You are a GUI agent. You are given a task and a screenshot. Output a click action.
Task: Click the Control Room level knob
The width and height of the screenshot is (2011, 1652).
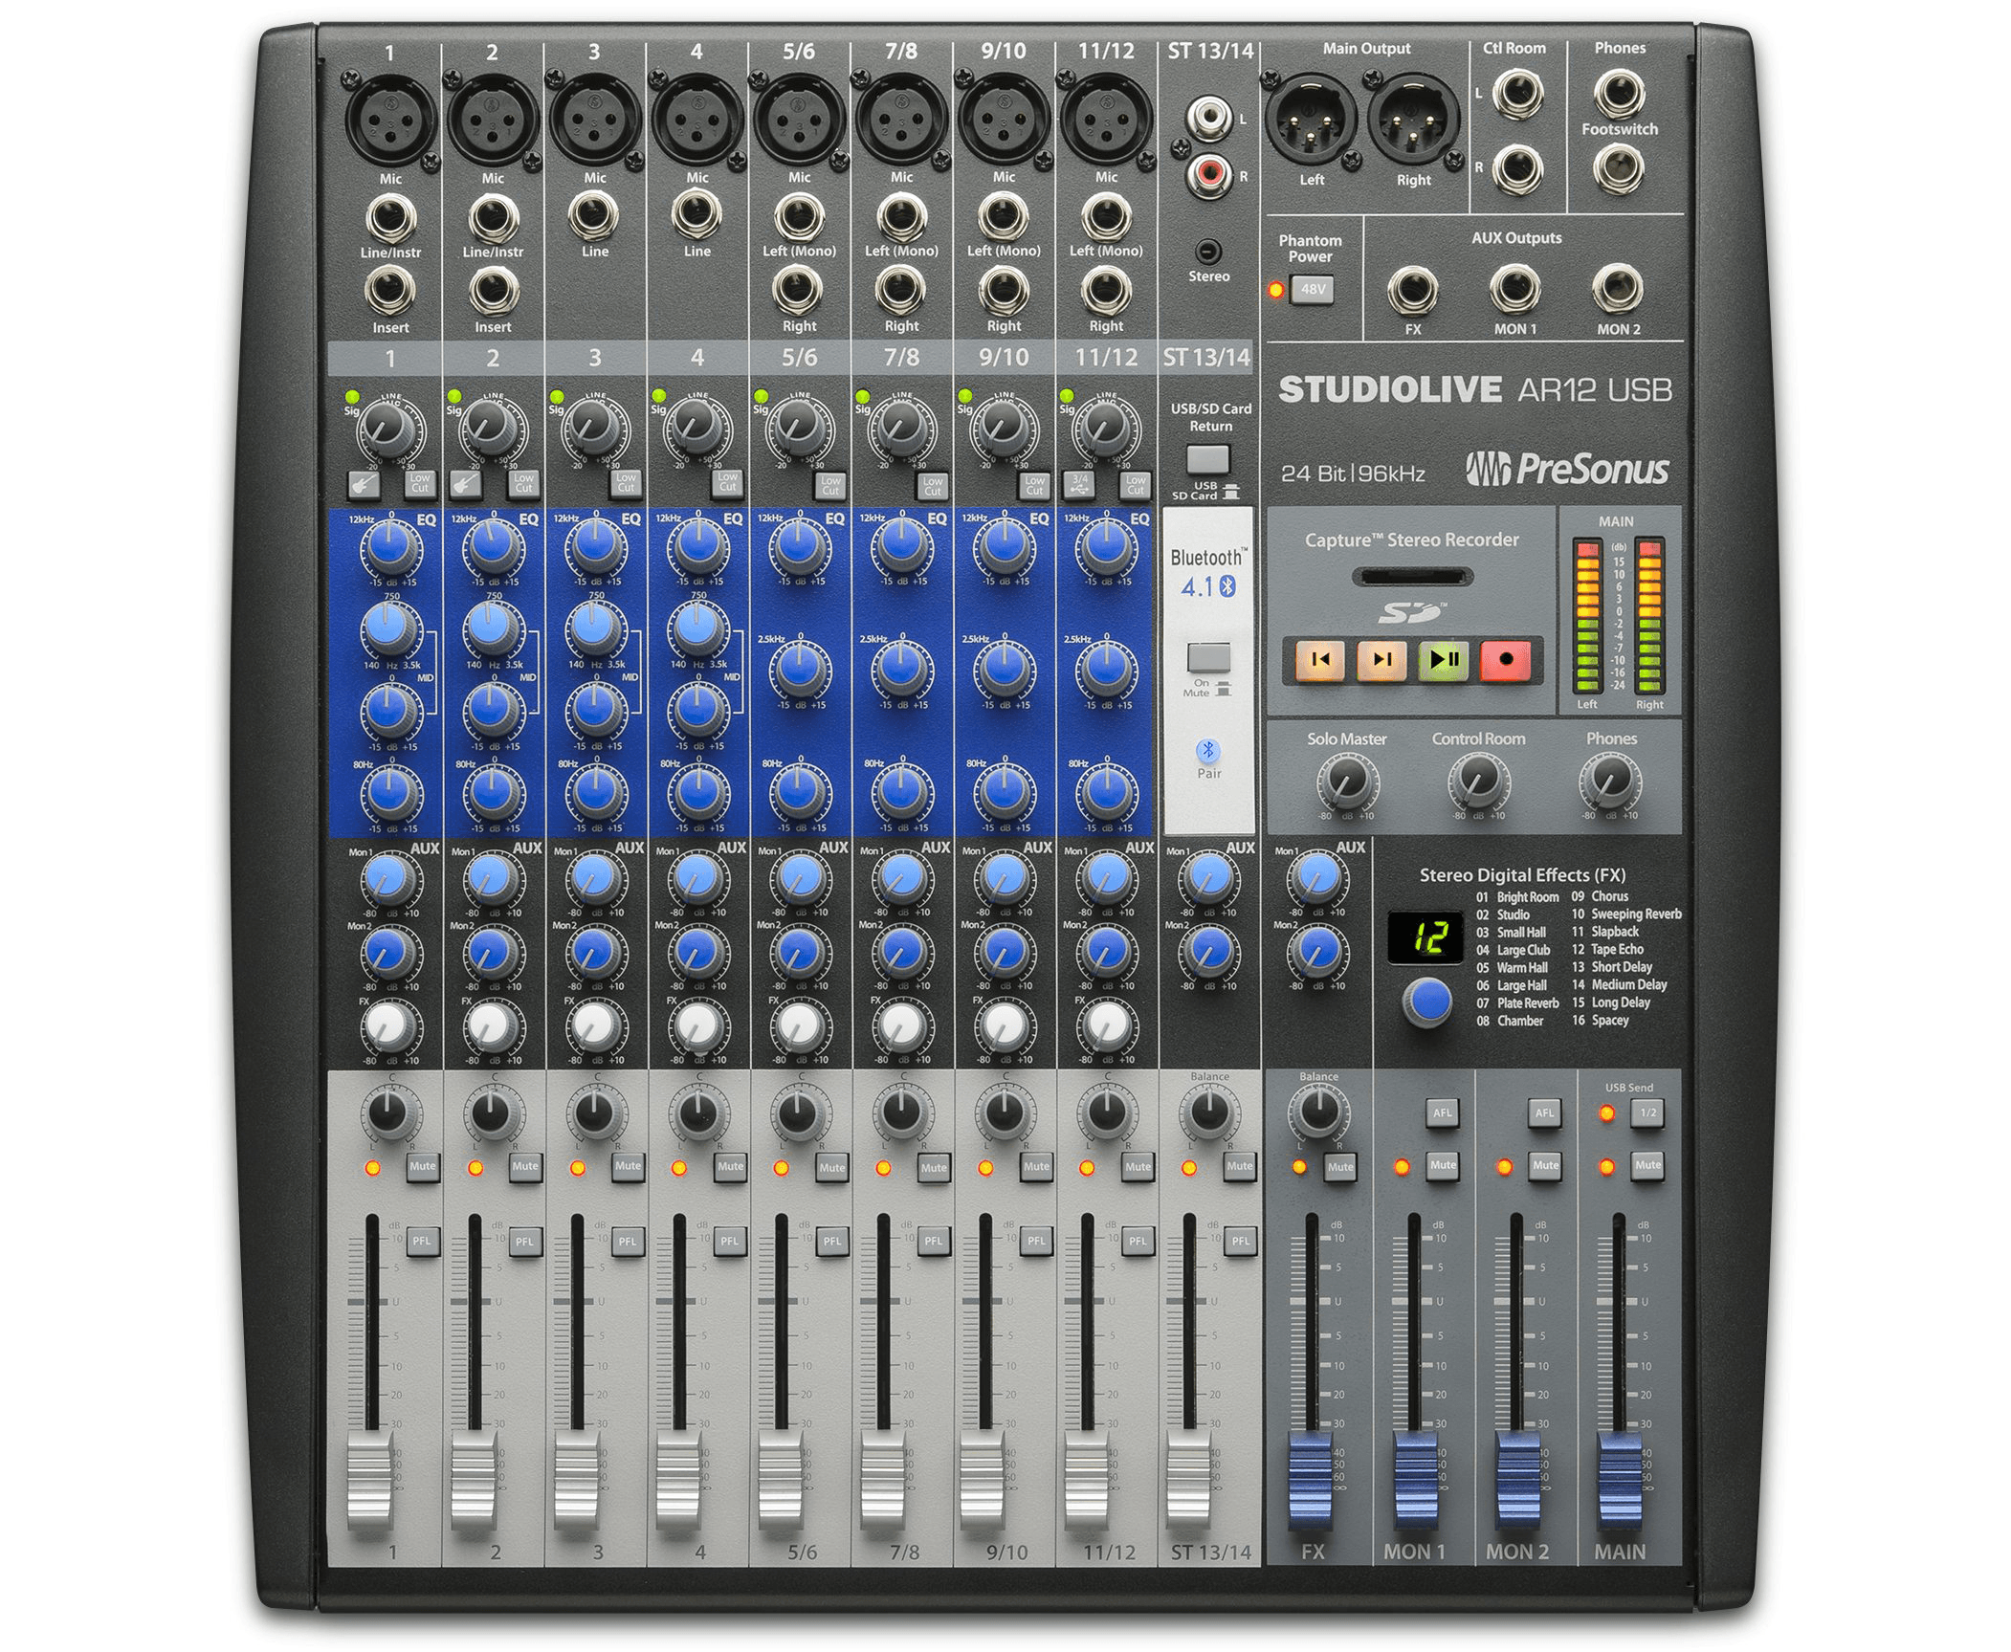[1478, 782]
